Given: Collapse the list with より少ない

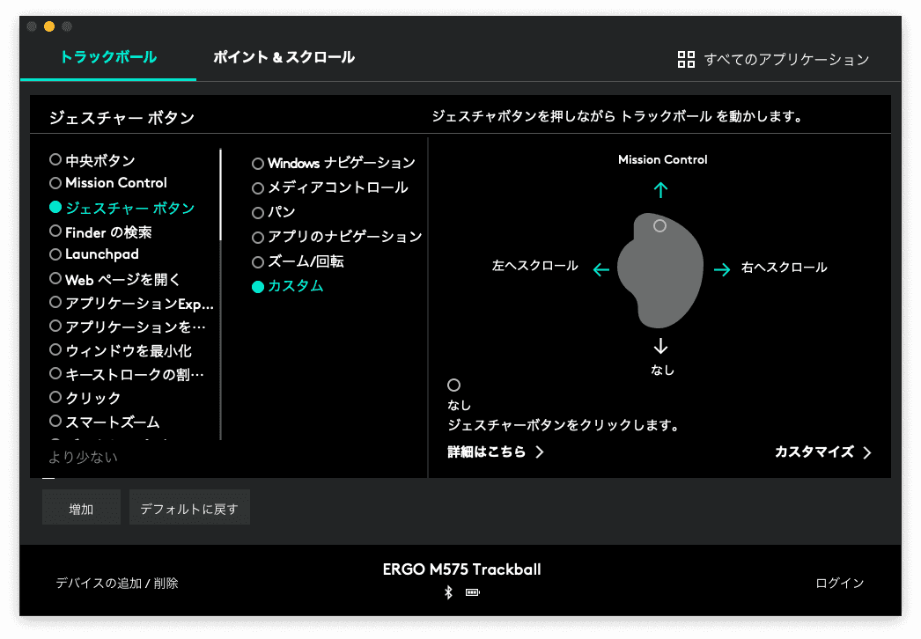Looking at the screenshot, I should tap(83, 457).
